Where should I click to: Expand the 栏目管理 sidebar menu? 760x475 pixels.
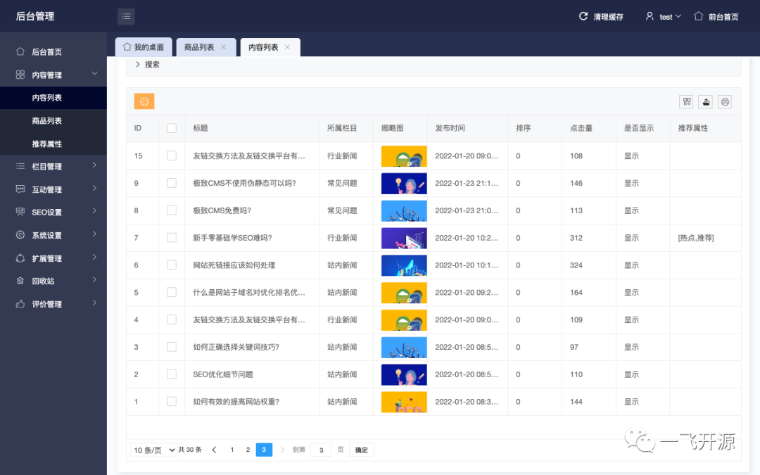(x=94, y=165)
